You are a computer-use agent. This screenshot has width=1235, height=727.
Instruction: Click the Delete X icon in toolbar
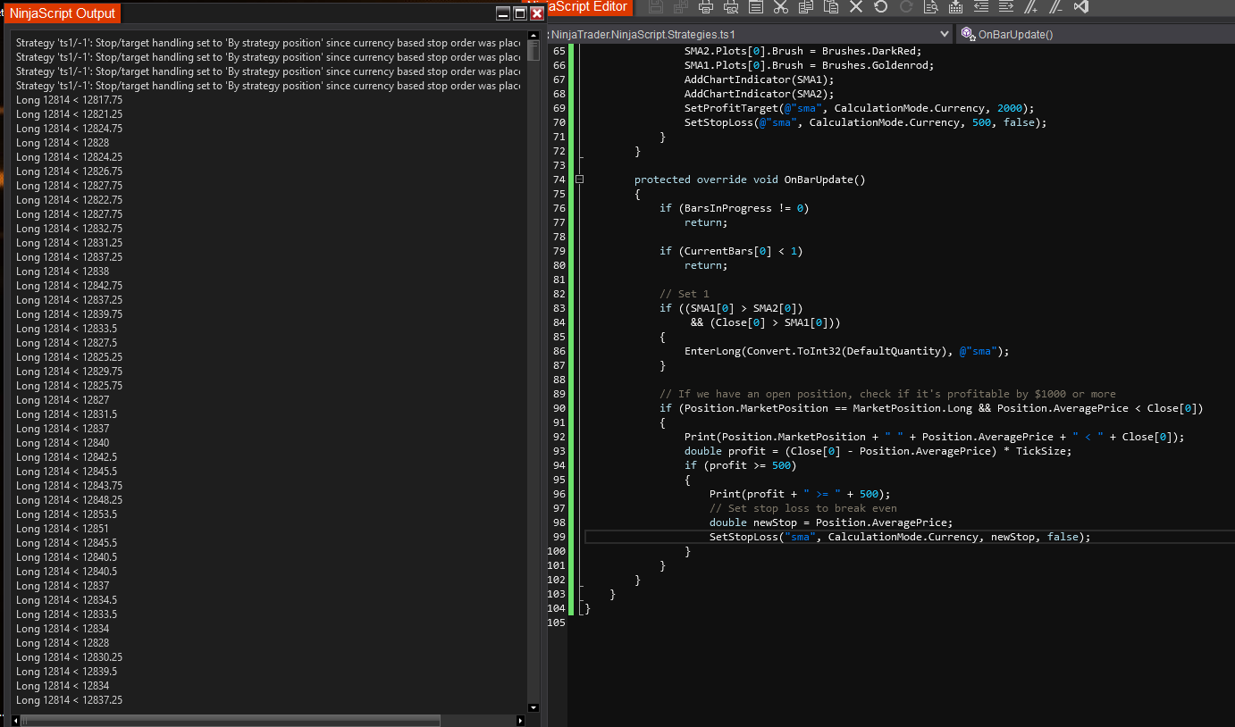[x=856, y=7]
